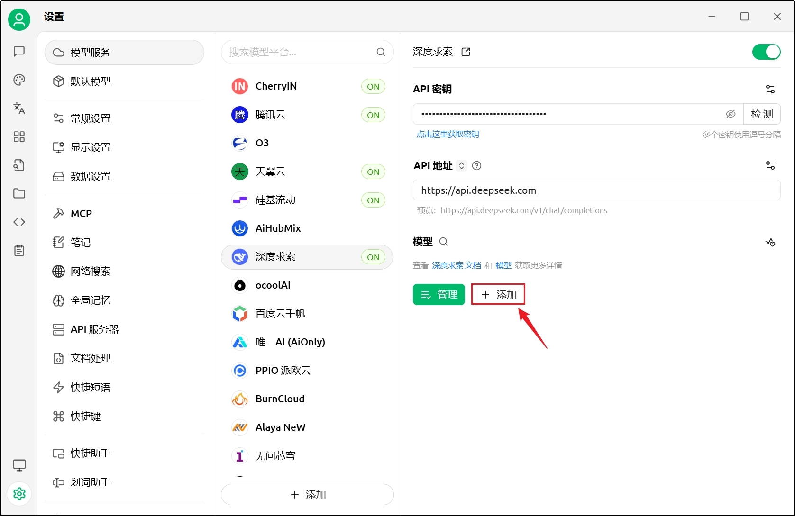The width and height of the screenshot is (795, 517).
Task: Open API key list settings icon
Action: [770, 89]
